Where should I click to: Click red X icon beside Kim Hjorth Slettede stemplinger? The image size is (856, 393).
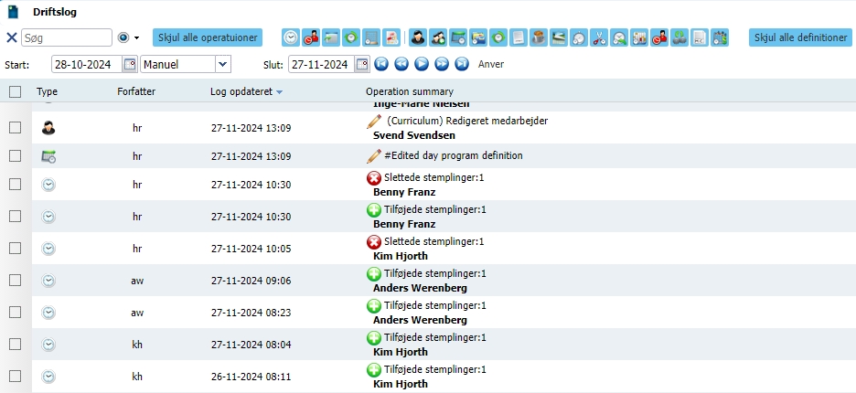pos(374,242)
